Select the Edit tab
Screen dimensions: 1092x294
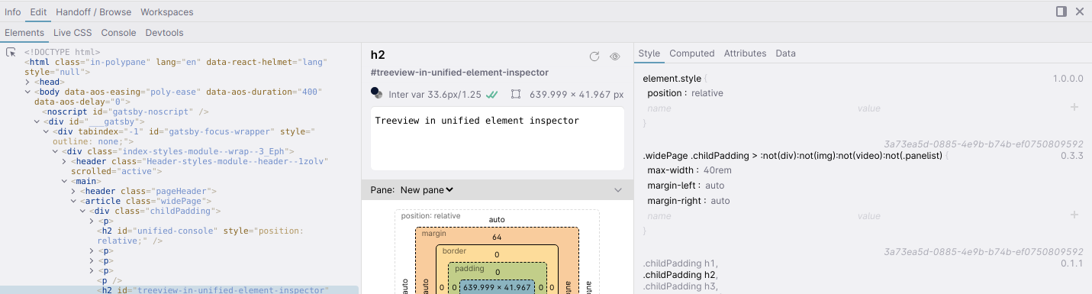[39, 12]
